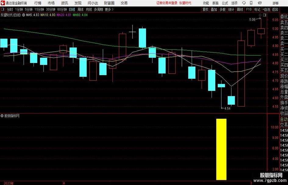Image resolution: width=288 pixels, height=185 pixels.
Task: Open the 行情 menu
Action: coord(38,3)
